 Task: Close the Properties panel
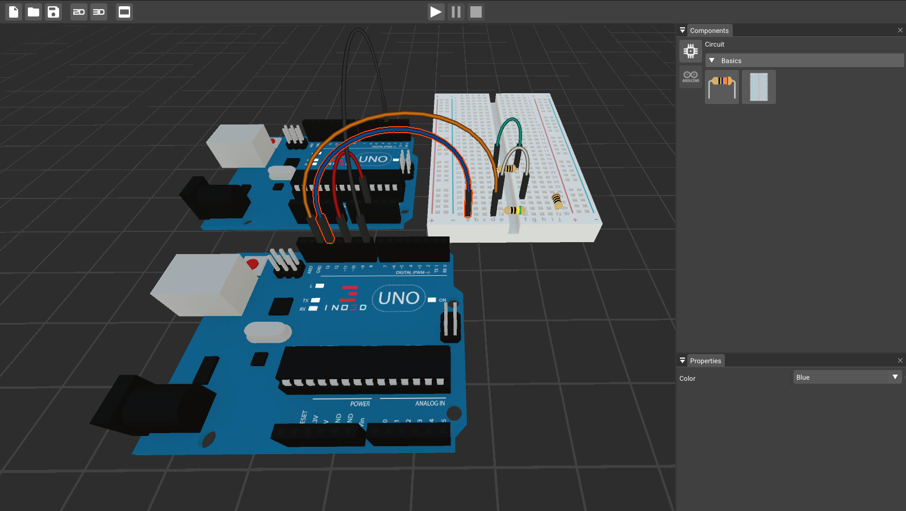coord(900,360)
